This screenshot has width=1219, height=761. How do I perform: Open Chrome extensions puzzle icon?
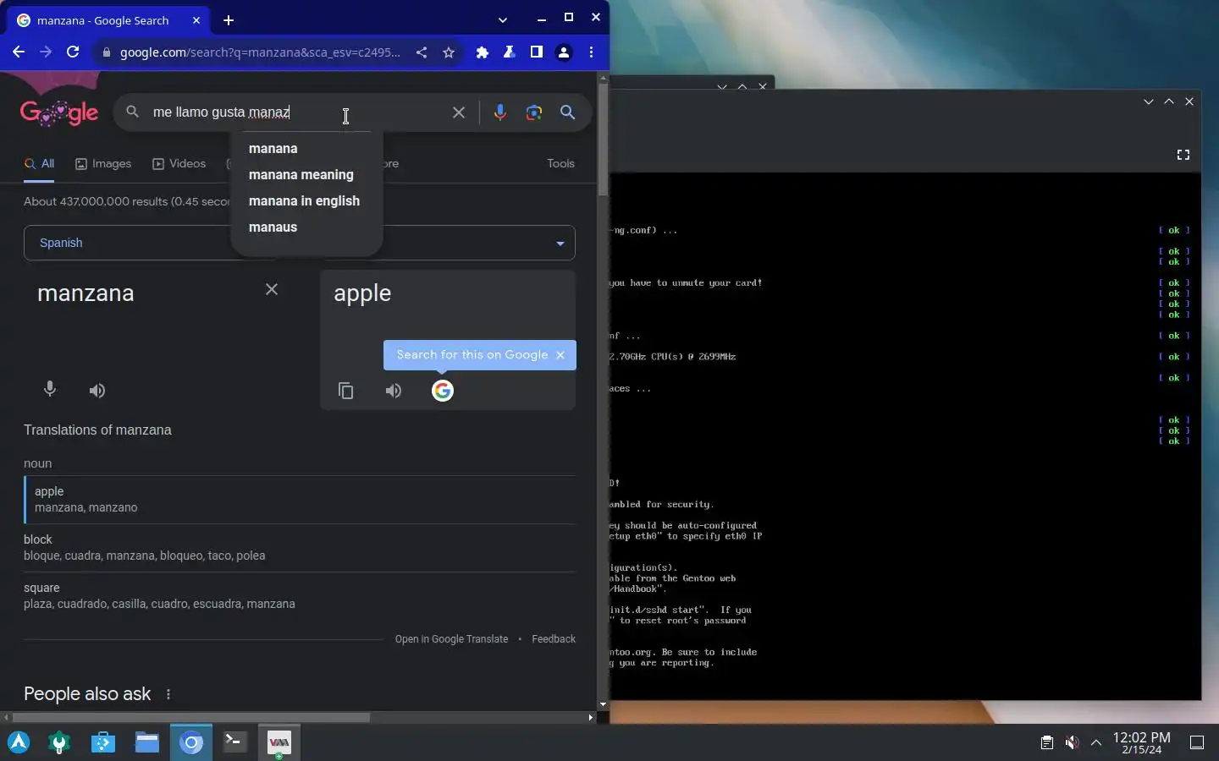point(483,52)
